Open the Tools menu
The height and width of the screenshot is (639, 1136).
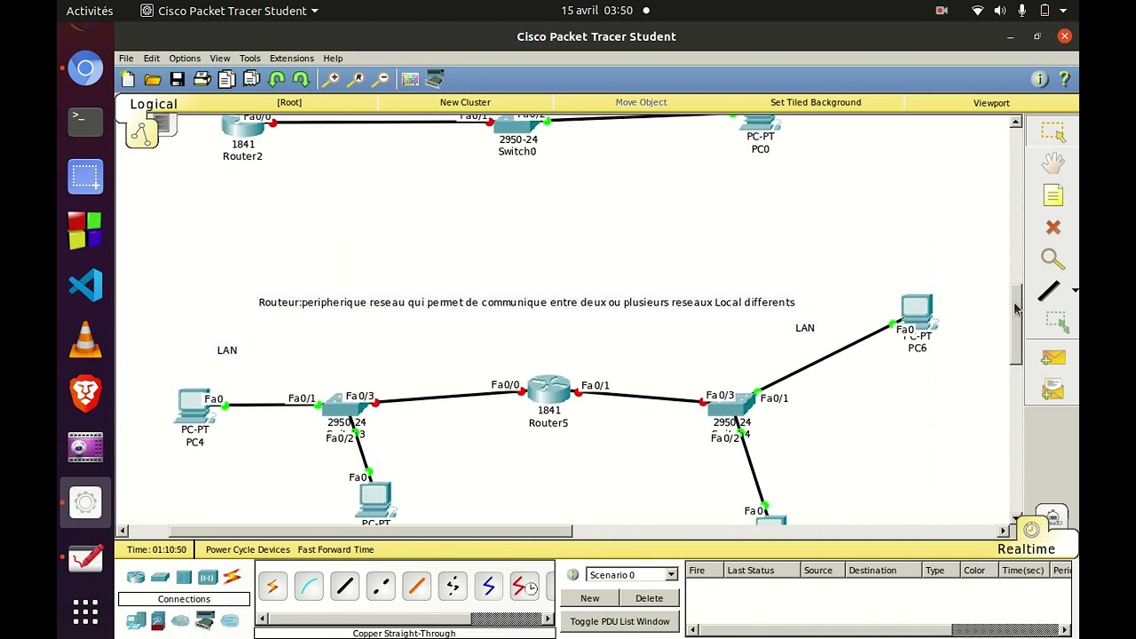coord(249,59)
